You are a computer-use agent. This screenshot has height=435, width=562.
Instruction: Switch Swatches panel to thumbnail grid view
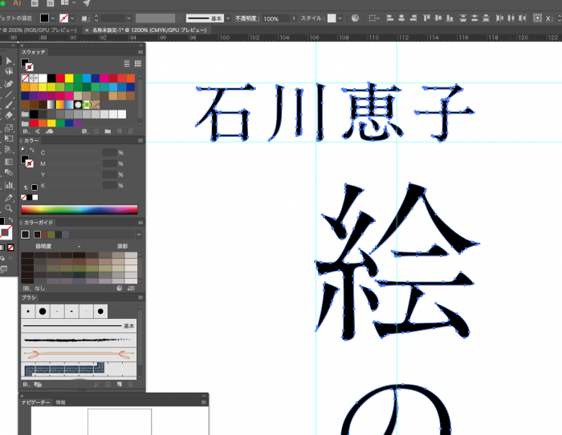click(138, 63)
